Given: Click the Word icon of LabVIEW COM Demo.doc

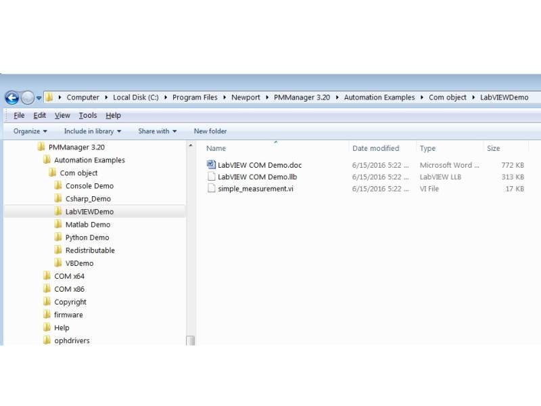Looking at the screenshot, I should [x=211, y=164].
